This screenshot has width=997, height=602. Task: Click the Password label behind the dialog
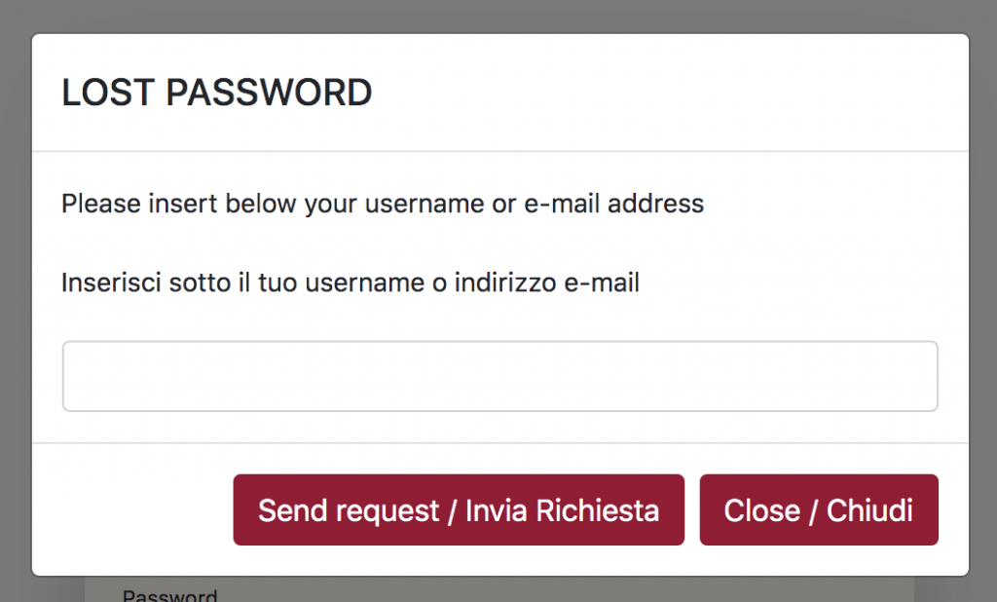click(x=169, y=595)
